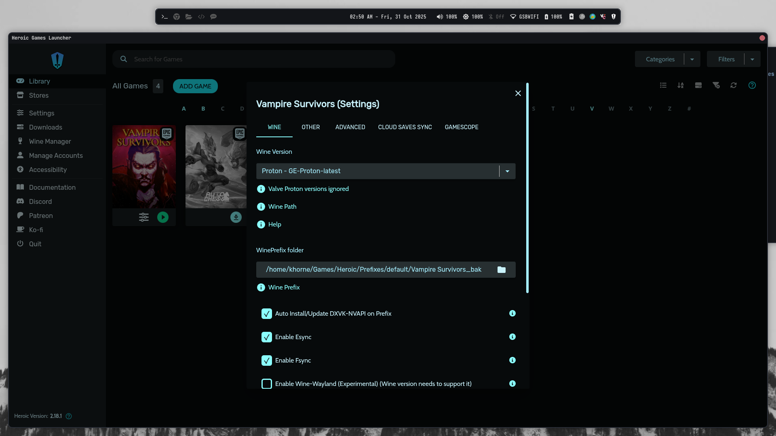The width and height of the screenshot is (776, 436).
Task: Open the Categories dropdown arrow
Action: click(692, 59)
